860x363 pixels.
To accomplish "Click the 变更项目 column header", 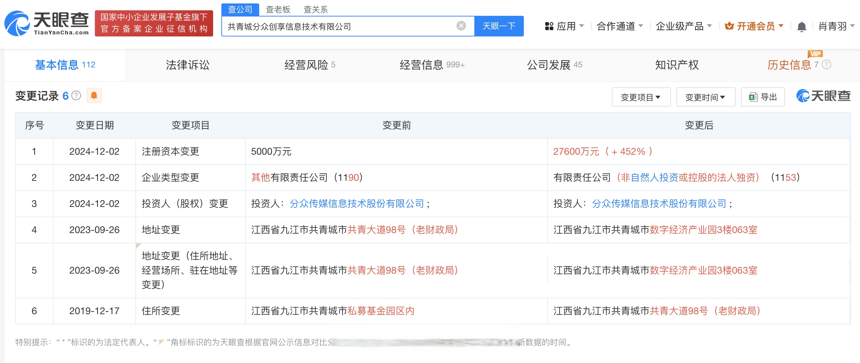I will (190, 125).
